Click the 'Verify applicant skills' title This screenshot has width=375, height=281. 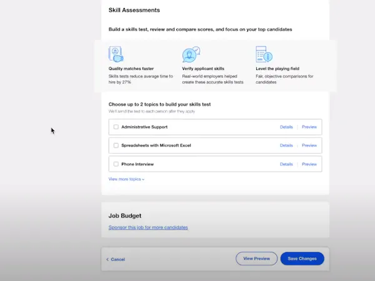pos(203,69)
